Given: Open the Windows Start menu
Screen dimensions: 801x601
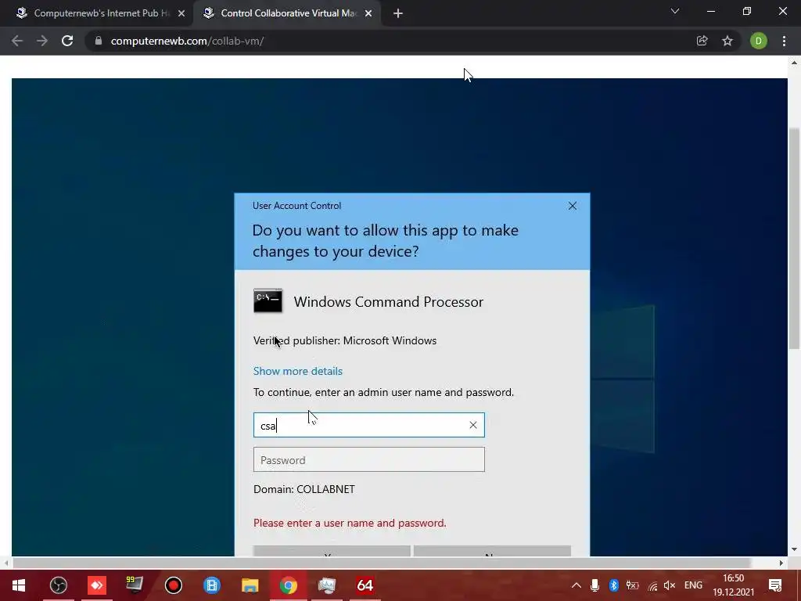Looking at the screenshot, I should (x=19, y=585).
